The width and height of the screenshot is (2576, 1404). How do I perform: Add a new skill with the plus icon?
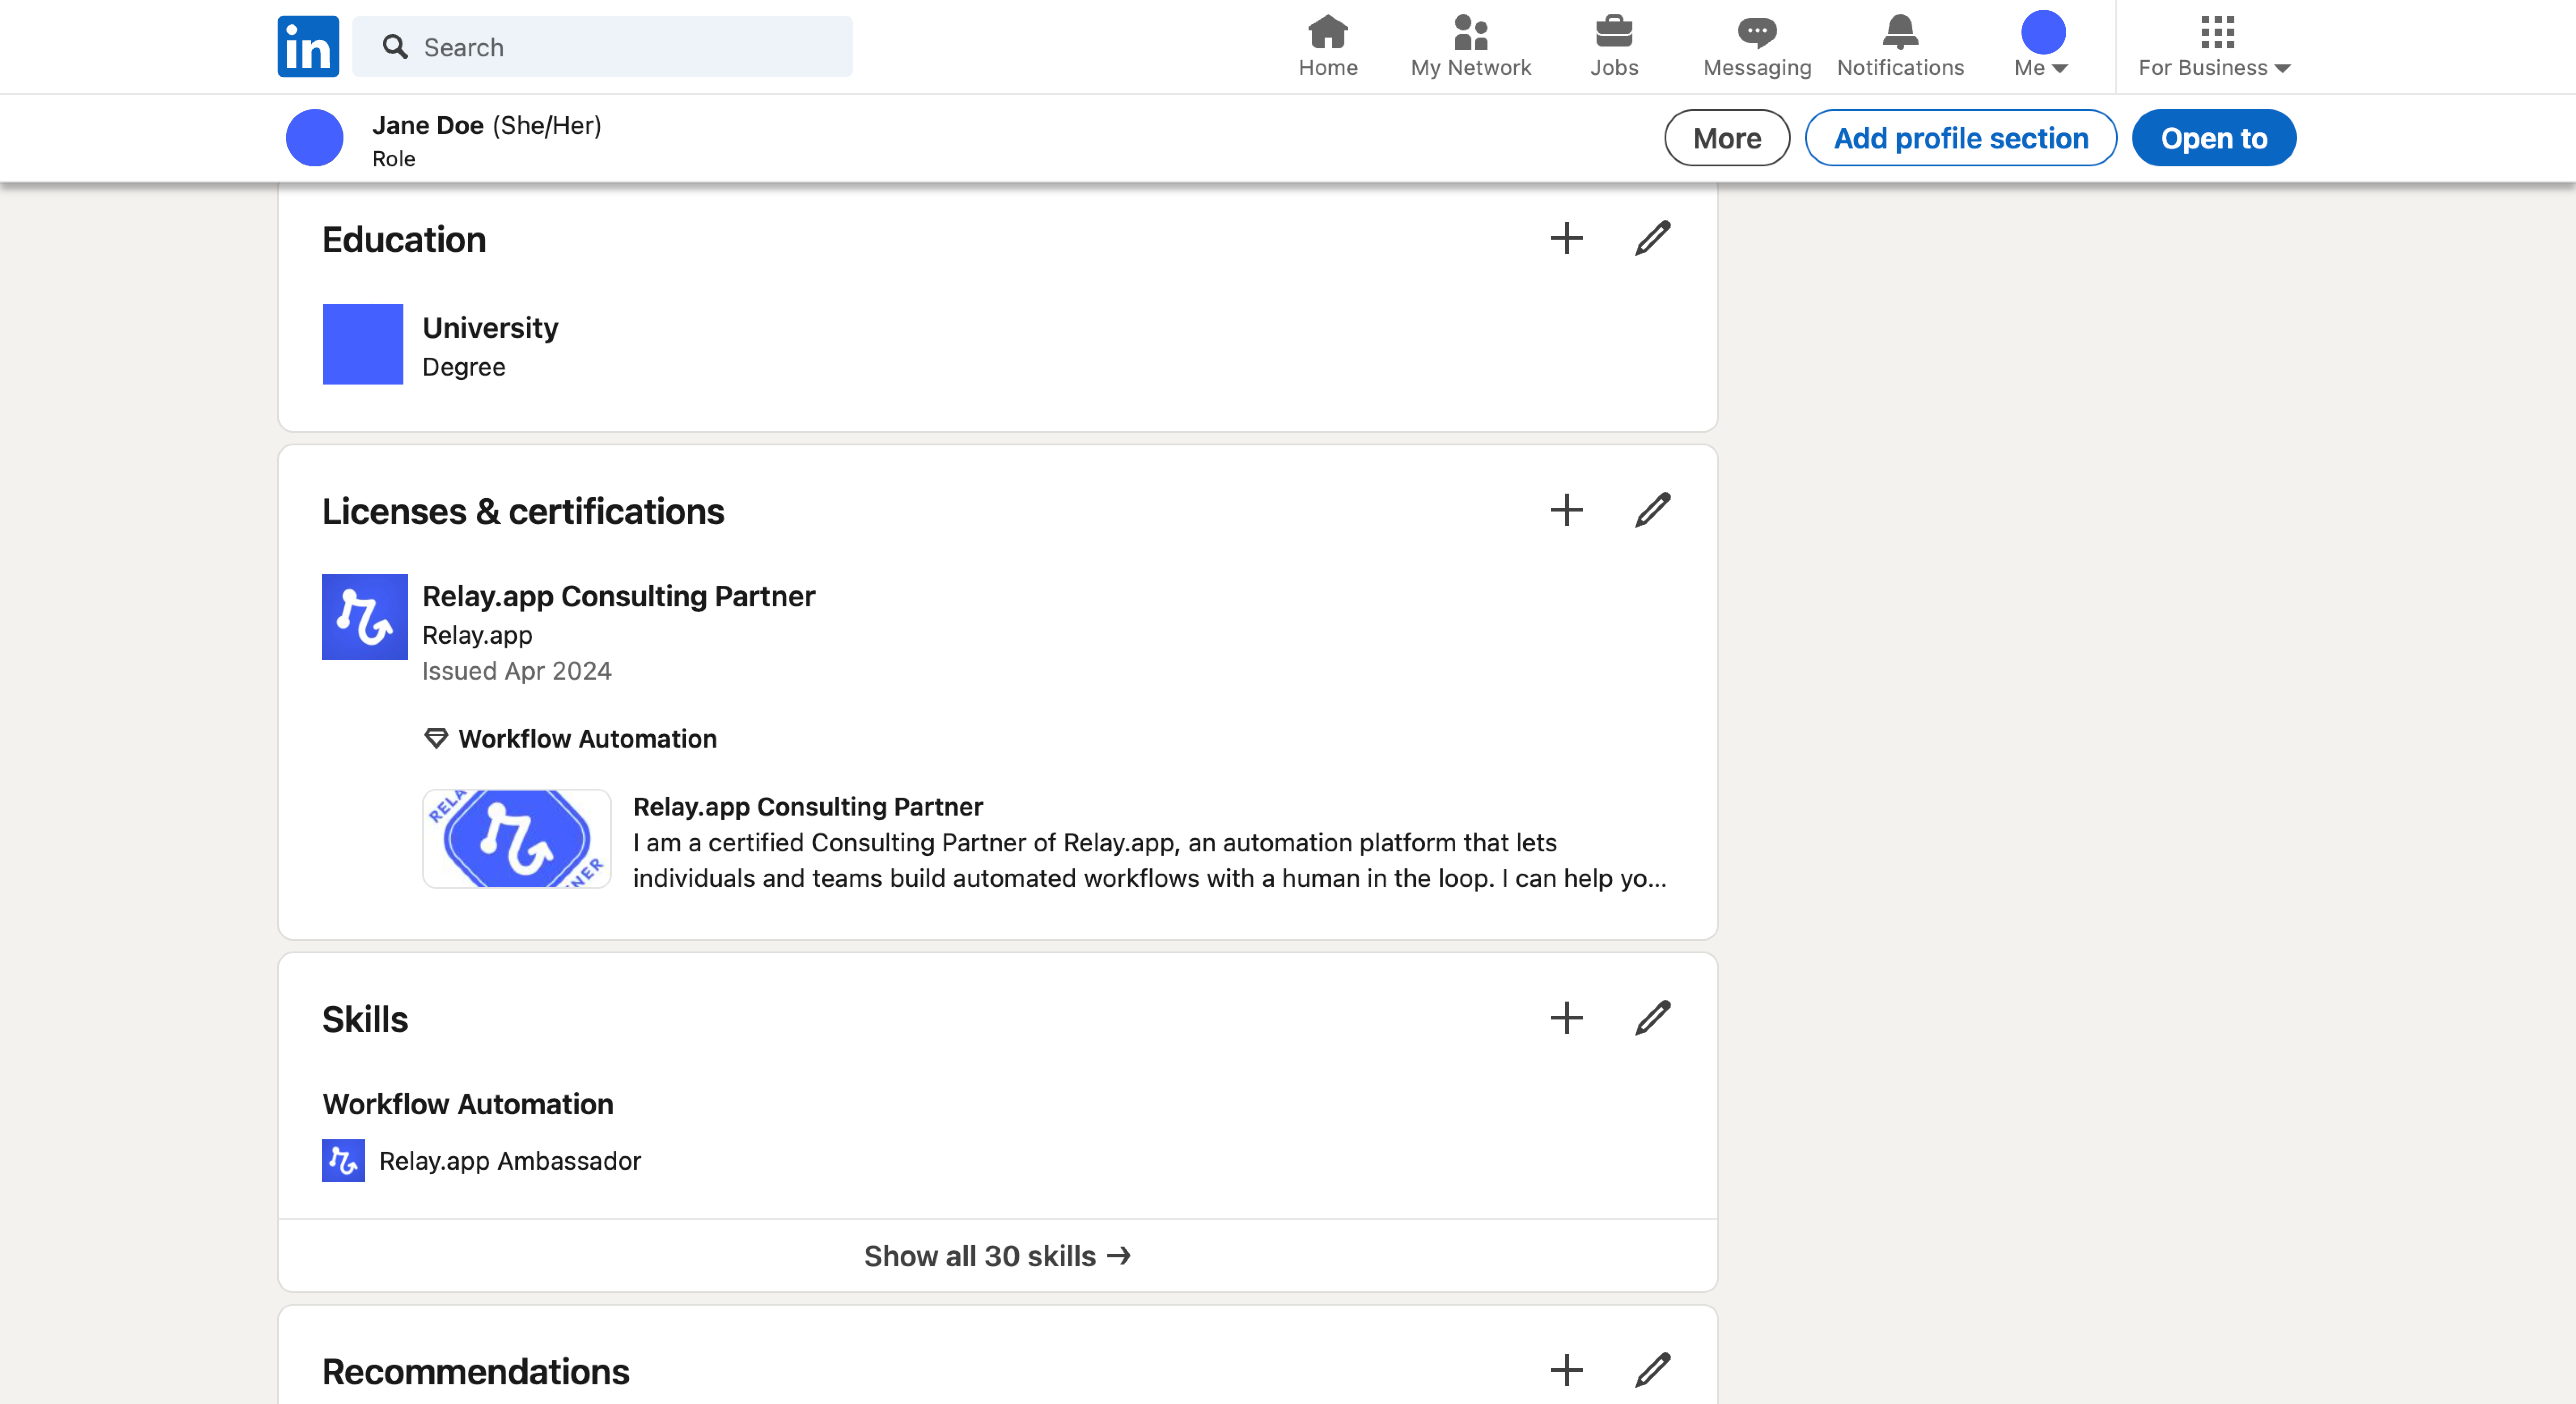[1566, 1018]
